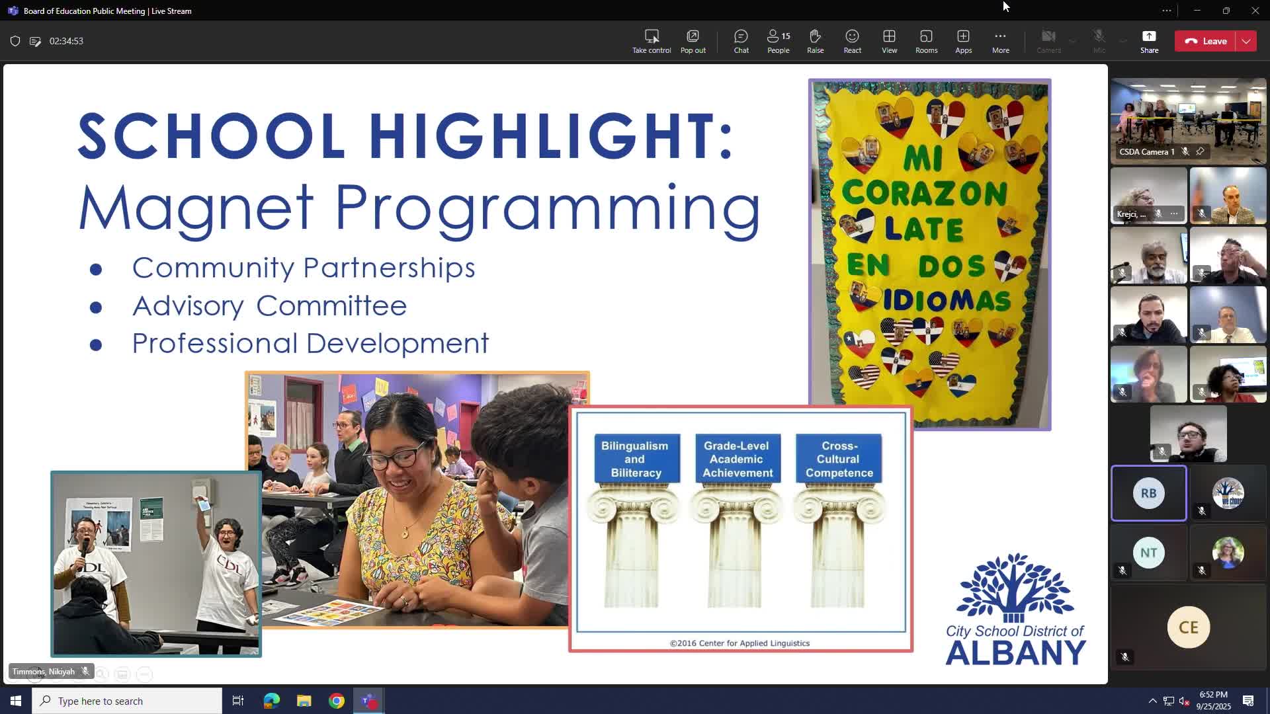Open the React emoji menu
The height and width of the screenshot is (714, 1270).
[x=852, y=41]
